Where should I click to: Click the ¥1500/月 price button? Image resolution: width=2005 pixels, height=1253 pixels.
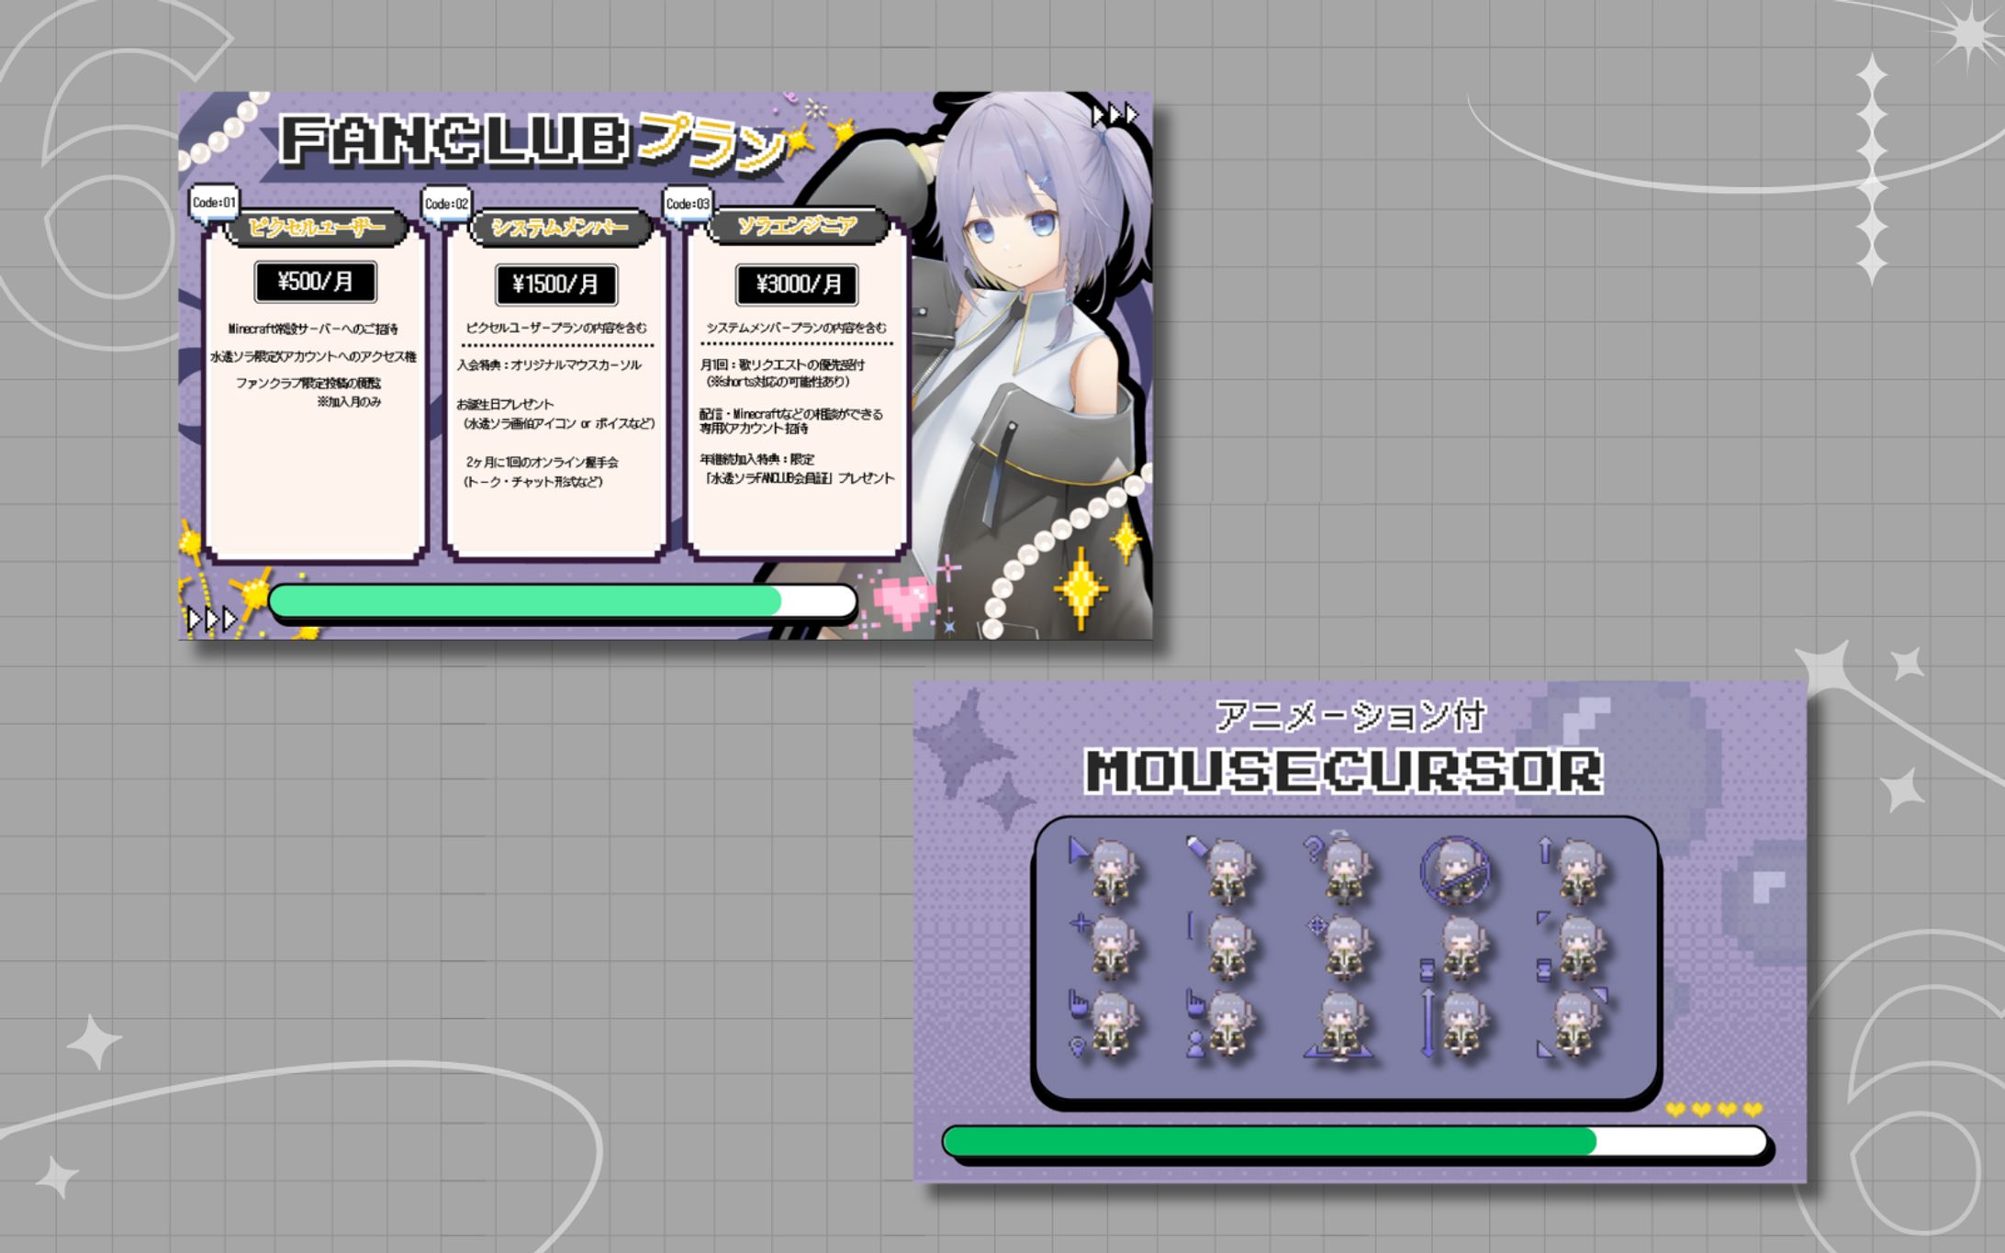555,285
